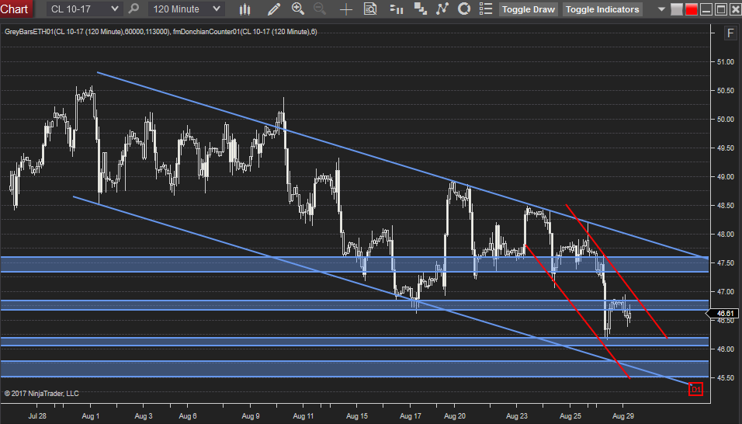Click the 48.00 price axis label

726,235
